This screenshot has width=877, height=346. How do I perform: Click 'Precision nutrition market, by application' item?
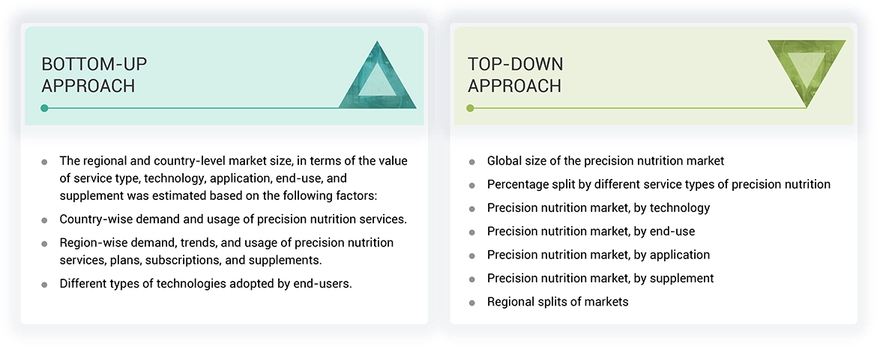(598, 255)
